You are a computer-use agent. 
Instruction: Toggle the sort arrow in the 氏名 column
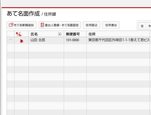click(x=60, y=34)
